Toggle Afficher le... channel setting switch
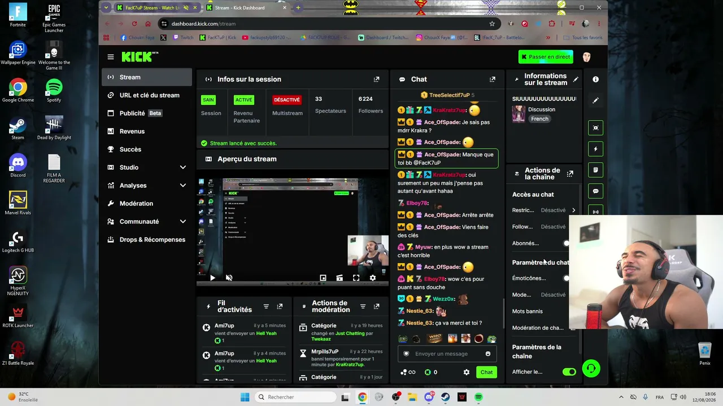723x406 pixels. coord(569,372)
